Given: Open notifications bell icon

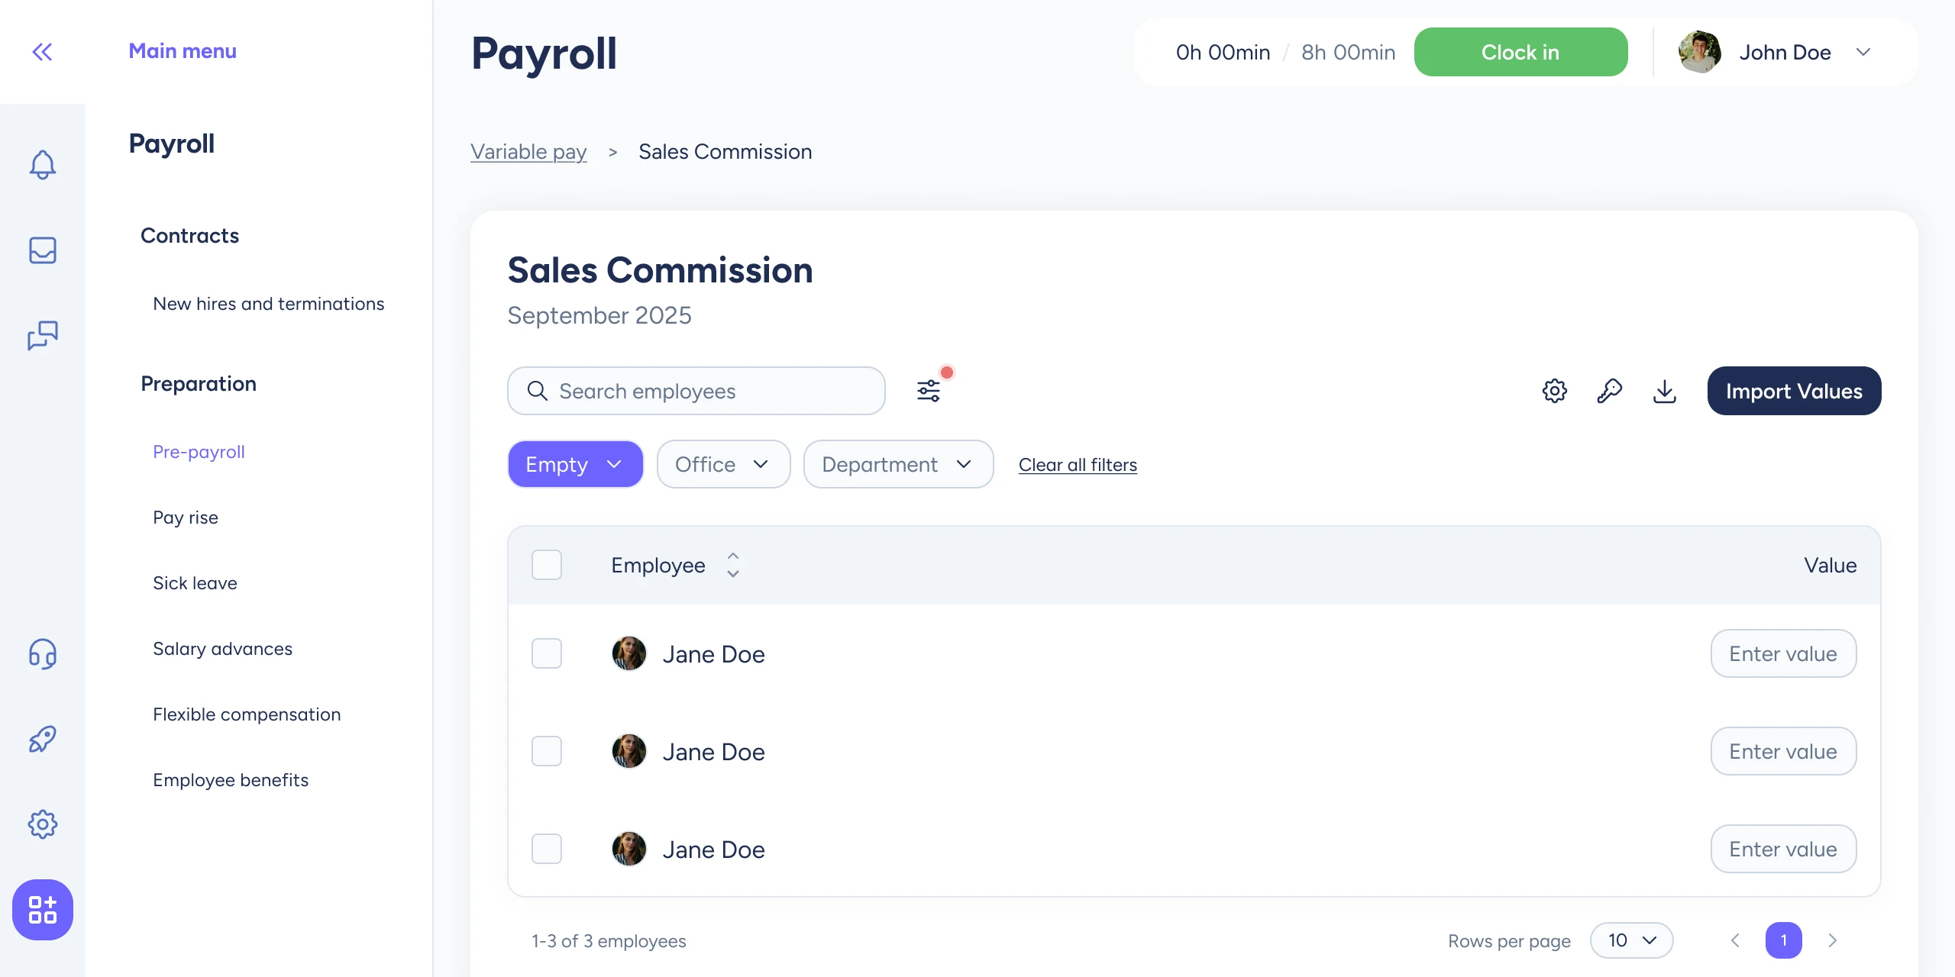Looking at the screenshot, I should pos(43,164).
